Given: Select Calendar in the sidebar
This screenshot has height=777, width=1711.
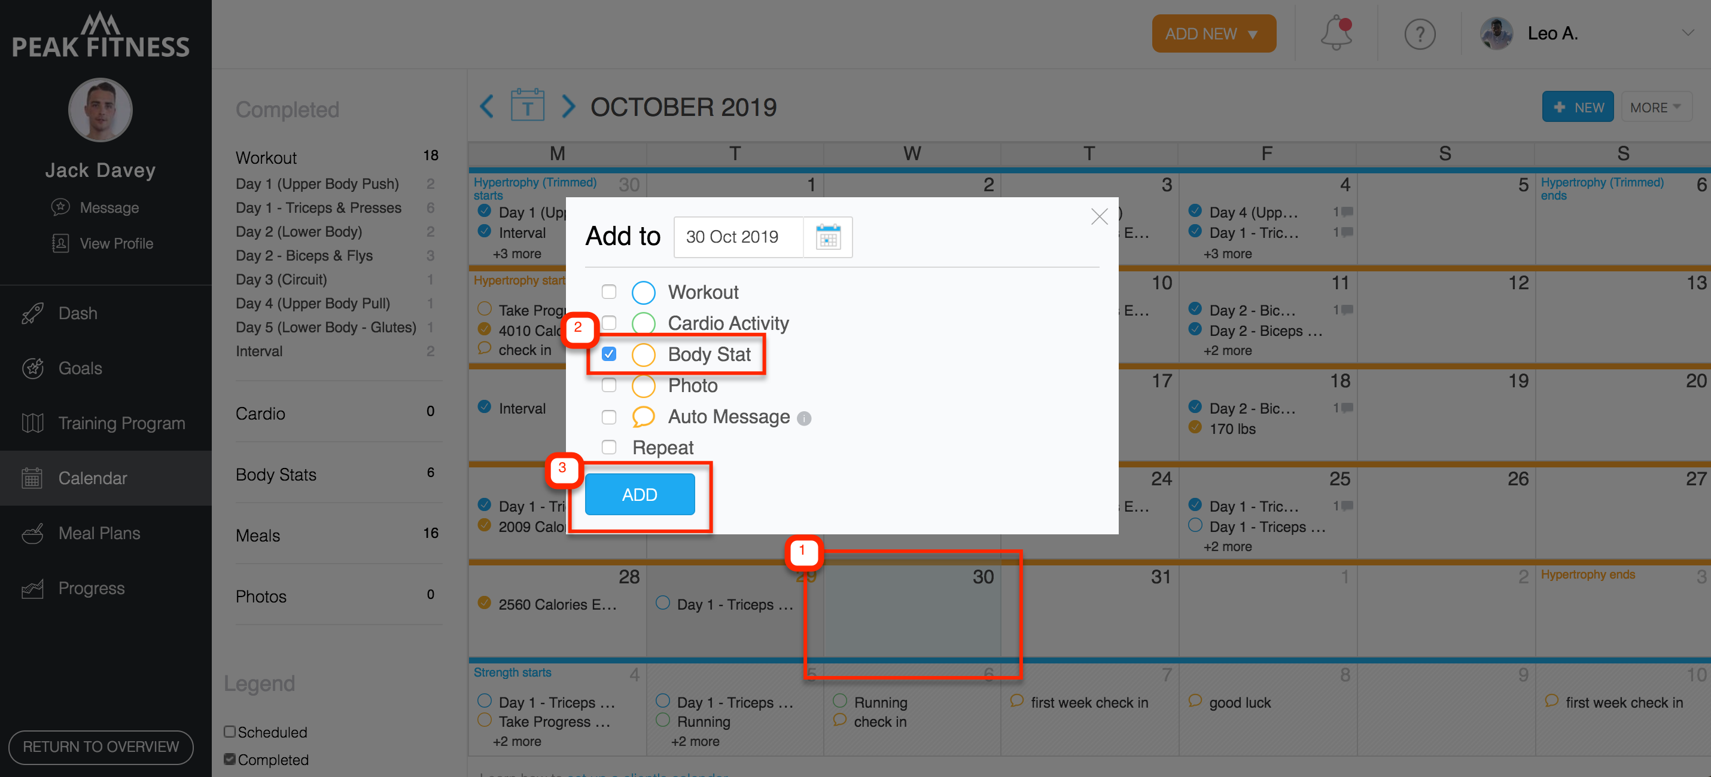Looking at the screenshot, I should click(106, 478).
